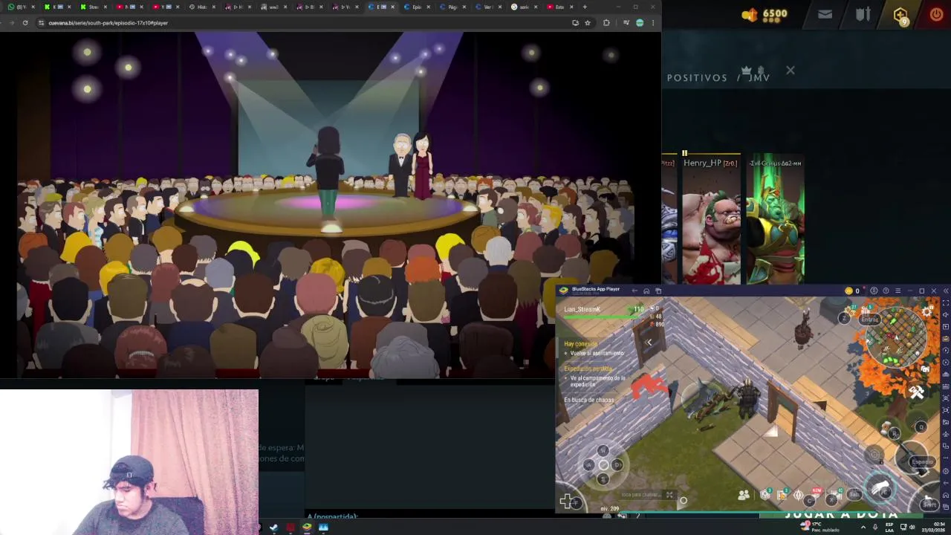Switch to the WhatsApp browser tab
The height and width of the screenshot is (535, 951).
[x=19, y=7]
